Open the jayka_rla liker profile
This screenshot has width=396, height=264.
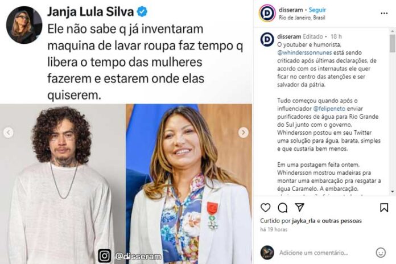point(304,221)
